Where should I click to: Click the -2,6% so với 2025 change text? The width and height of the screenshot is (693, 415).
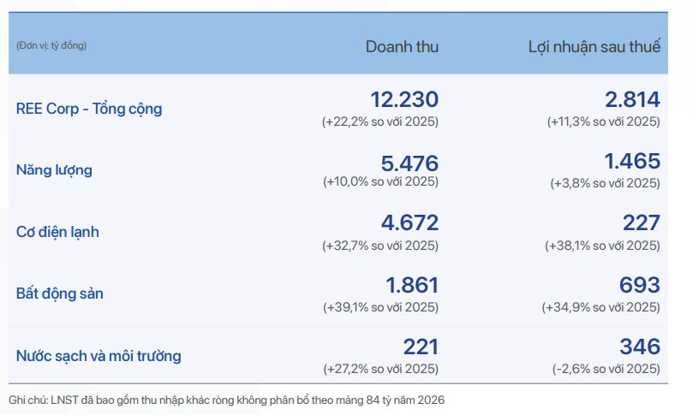click(606, 369)
